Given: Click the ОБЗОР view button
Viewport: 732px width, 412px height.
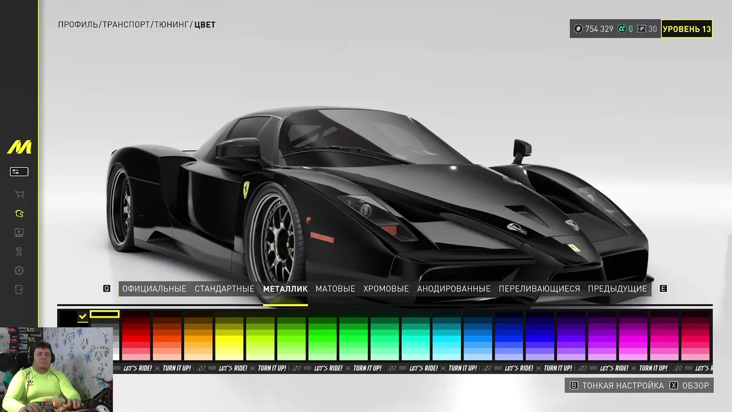Looking at the screenshot, I should pos(695,386).
